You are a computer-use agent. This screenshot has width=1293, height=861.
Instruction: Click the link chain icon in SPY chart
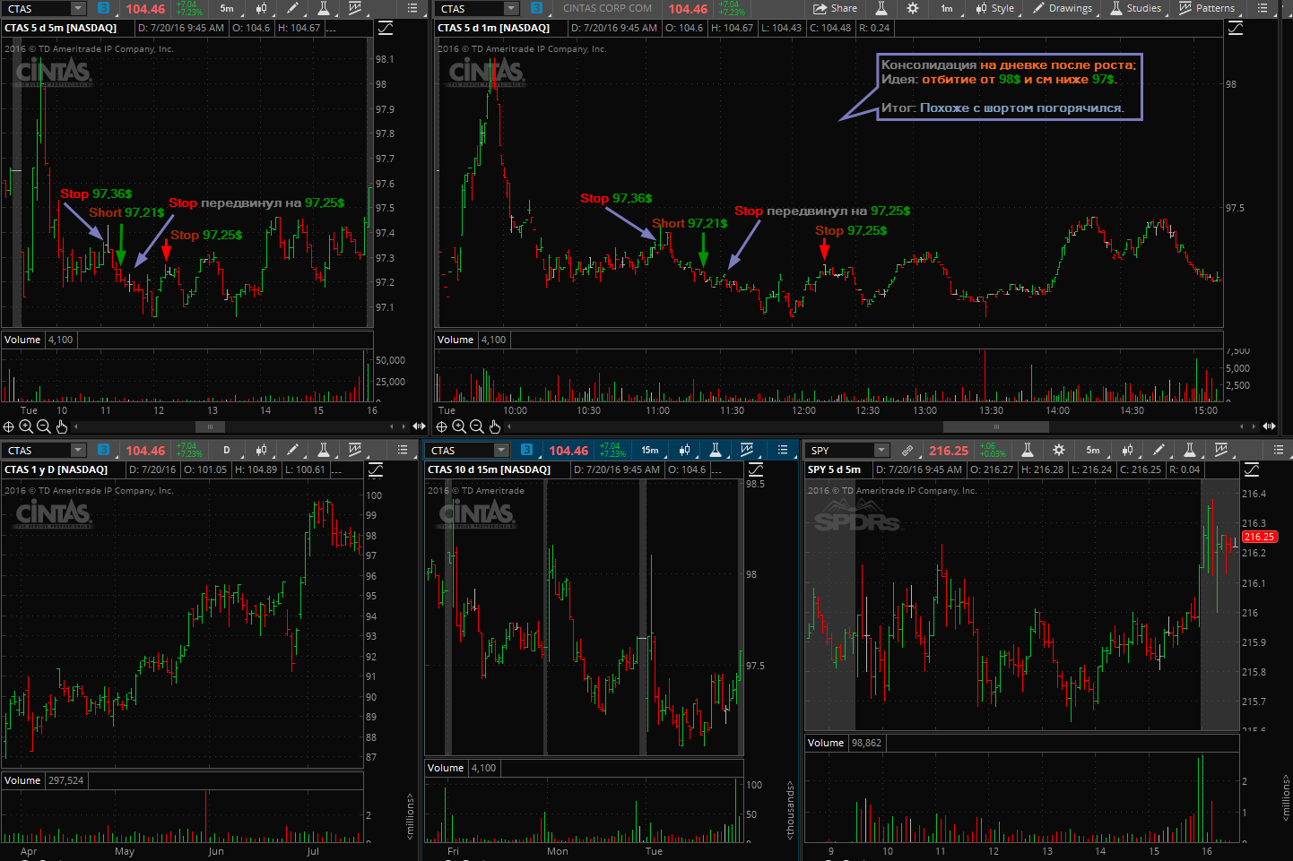coord(907,450)
